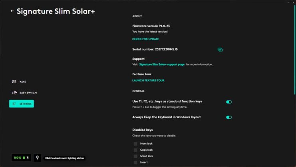The height and width of the screenshot is (167, 296).
Task: Check the Scroll lock disable checkbox
Action: tap(135, 156)
